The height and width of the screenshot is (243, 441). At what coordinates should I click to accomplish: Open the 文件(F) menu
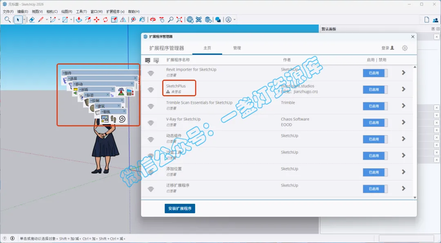8,11
